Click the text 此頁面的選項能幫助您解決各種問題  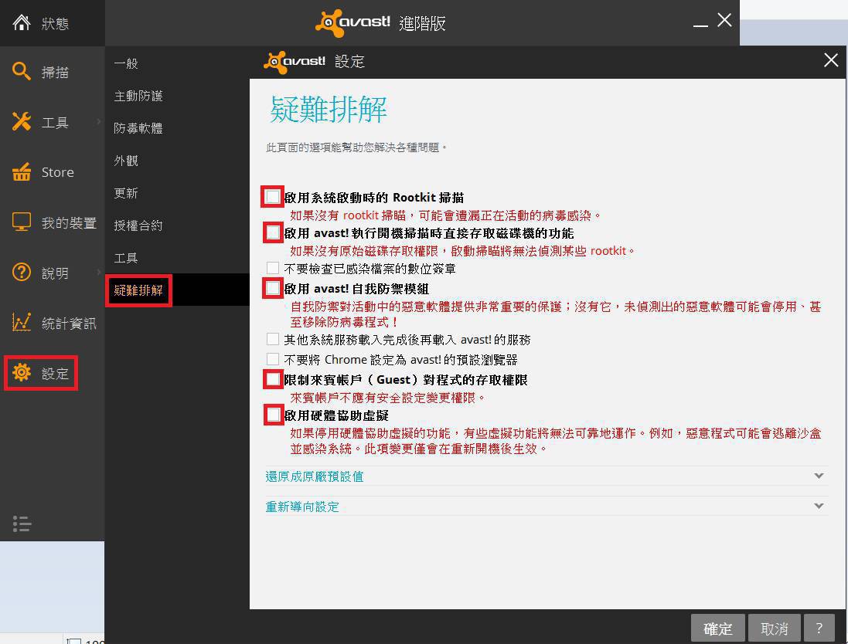pyautogui.click(x=356, y=147)
